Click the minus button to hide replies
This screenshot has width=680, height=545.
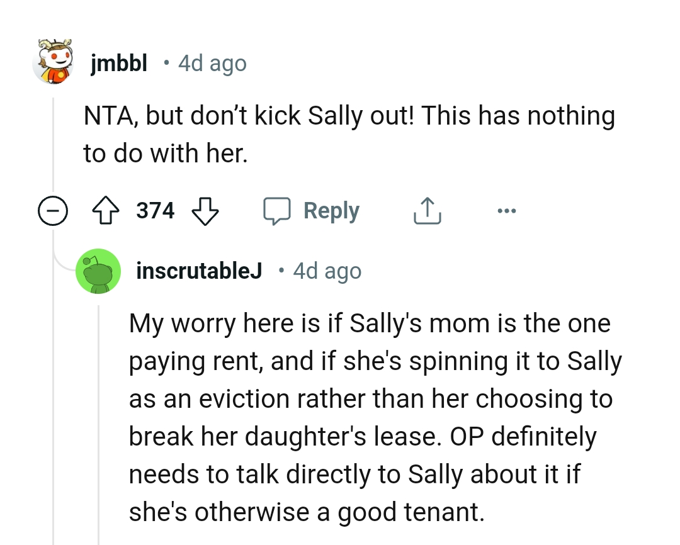53,211
